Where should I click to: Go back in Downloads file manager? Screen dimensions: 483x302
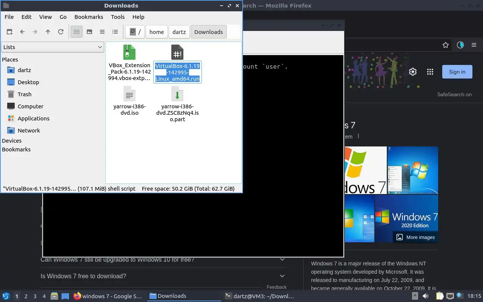pyautogui.click(x=22, y=32)
